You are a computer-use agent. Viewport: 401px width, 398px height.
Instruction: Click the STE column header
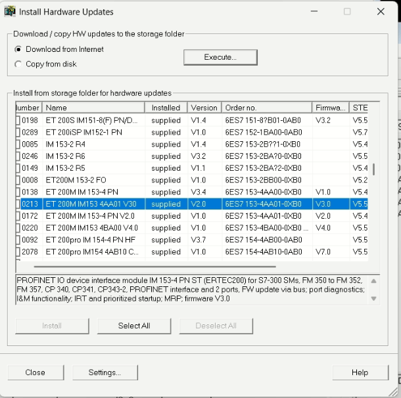[x=359, y=108]
